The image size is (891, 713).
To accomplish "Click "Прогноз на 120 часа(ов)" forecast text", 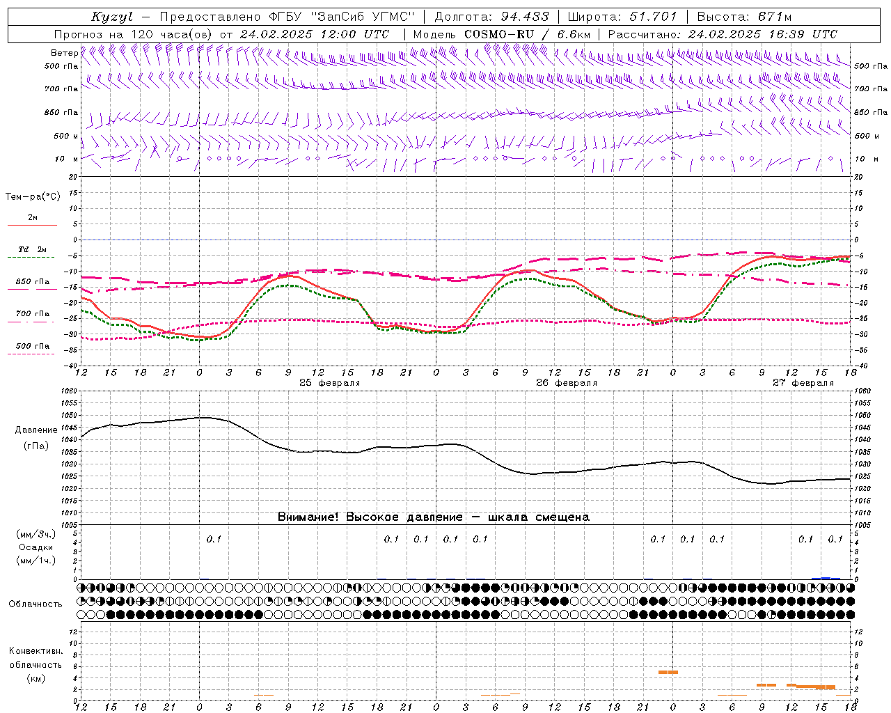I will (x=134, y=34).
